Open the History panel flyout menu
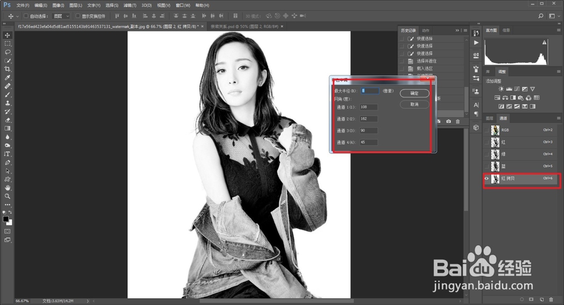The height and width of the screenshot is (305, 564). (x=465, y=30)
